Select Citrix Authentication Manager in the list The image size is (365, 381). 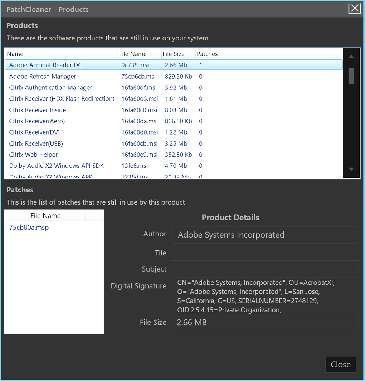point(174,88)
